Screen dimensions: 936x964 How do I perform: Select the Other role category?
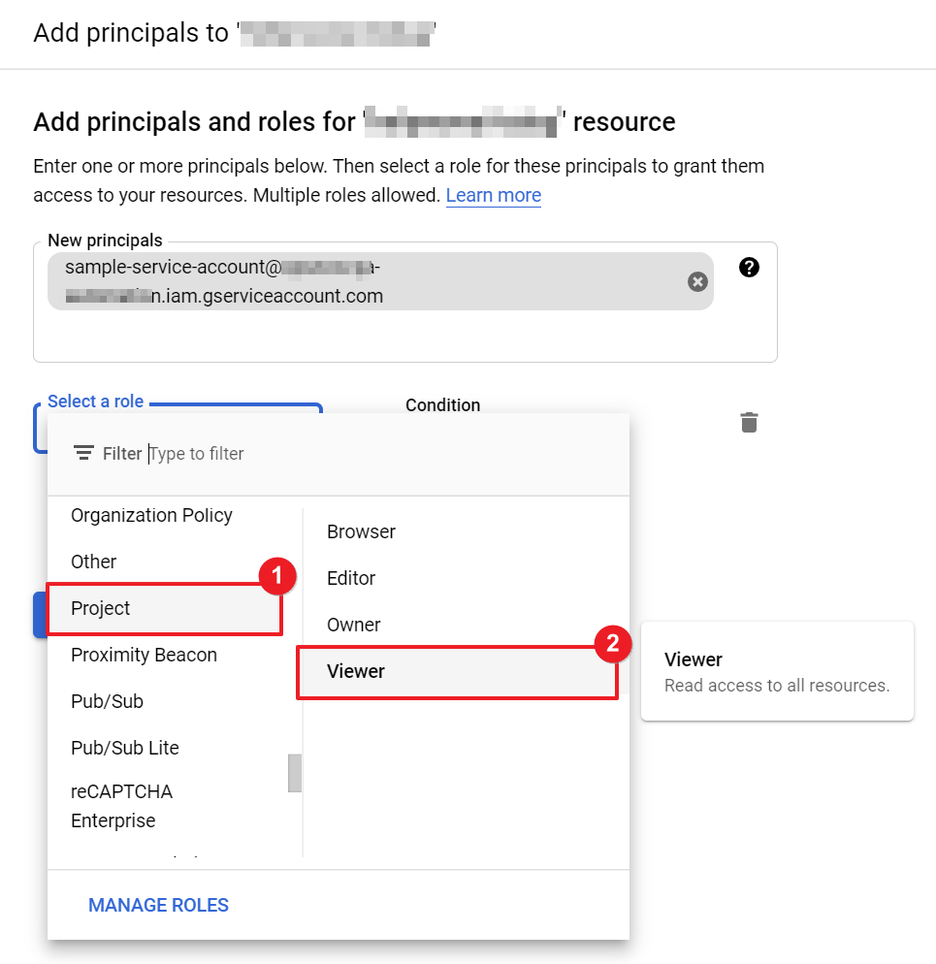[94, 562]
